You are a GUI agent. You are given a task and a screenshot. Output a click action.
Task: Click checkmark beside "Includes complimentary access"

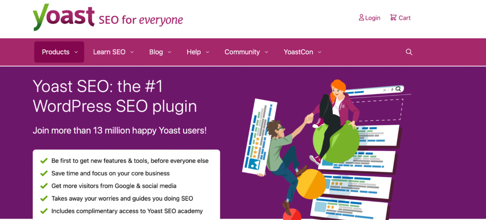click(44, 211)
